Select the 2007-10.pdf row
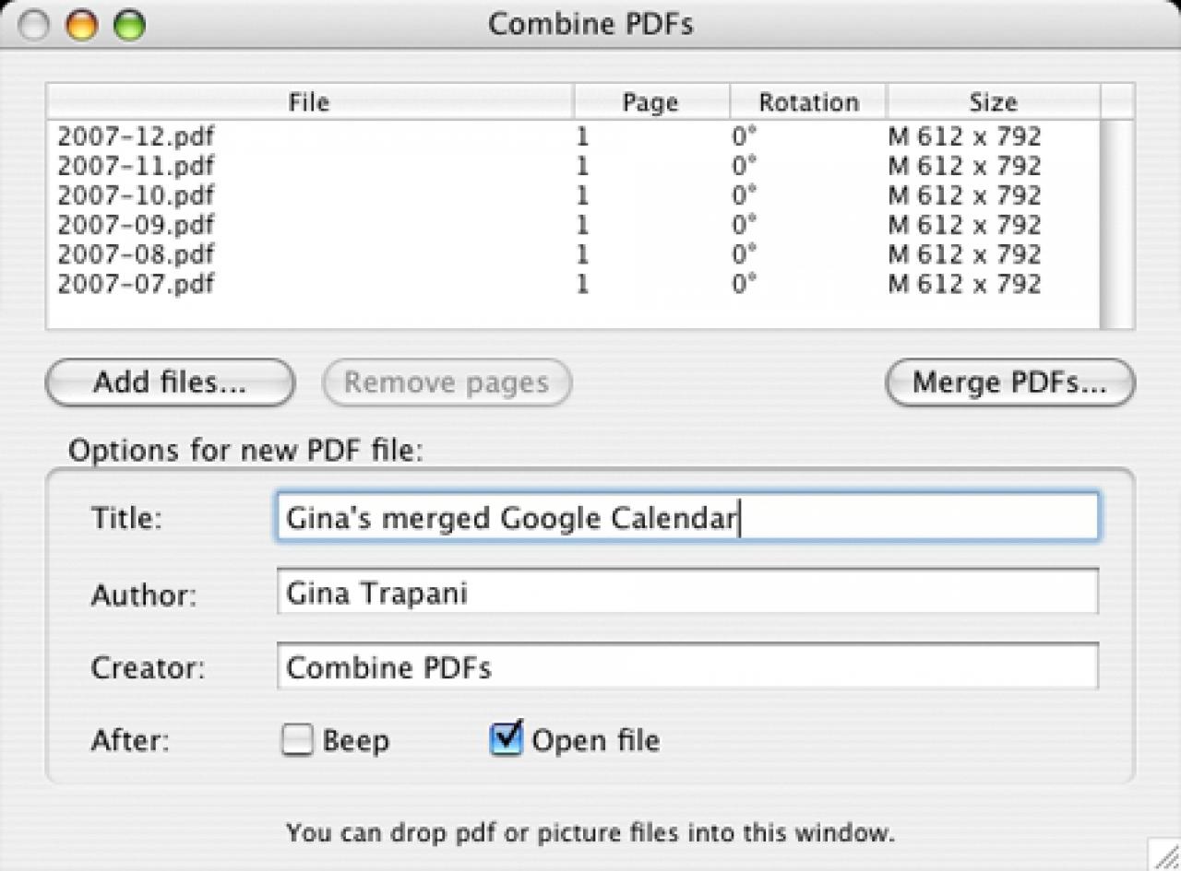The width and height of the screenshot is (1181, 871). pyautogui.click(x=573, y=195)
